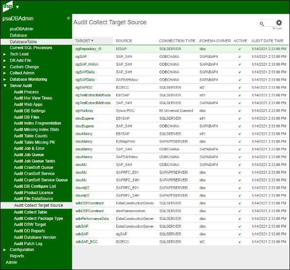Image resolution: width=290 pixels, height=270 pixels.
Task: Open Audit Hor View Times page
Action: (33, 98)
